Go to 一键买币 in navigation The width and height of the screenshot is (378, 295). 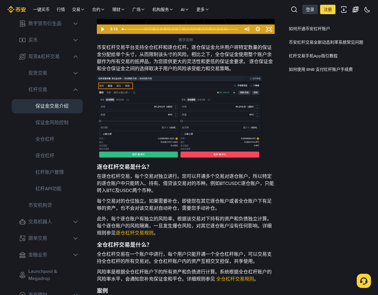[41, 9]
